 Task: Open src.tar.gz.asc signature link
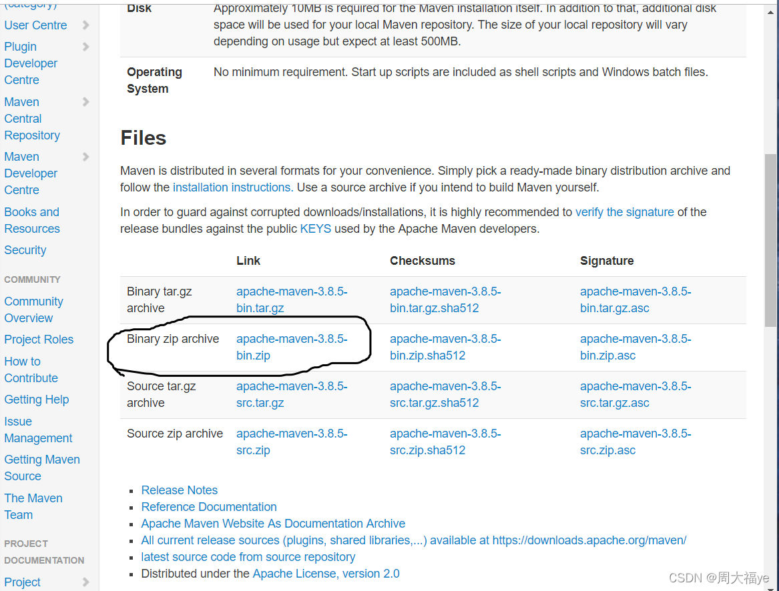point(635,395)
